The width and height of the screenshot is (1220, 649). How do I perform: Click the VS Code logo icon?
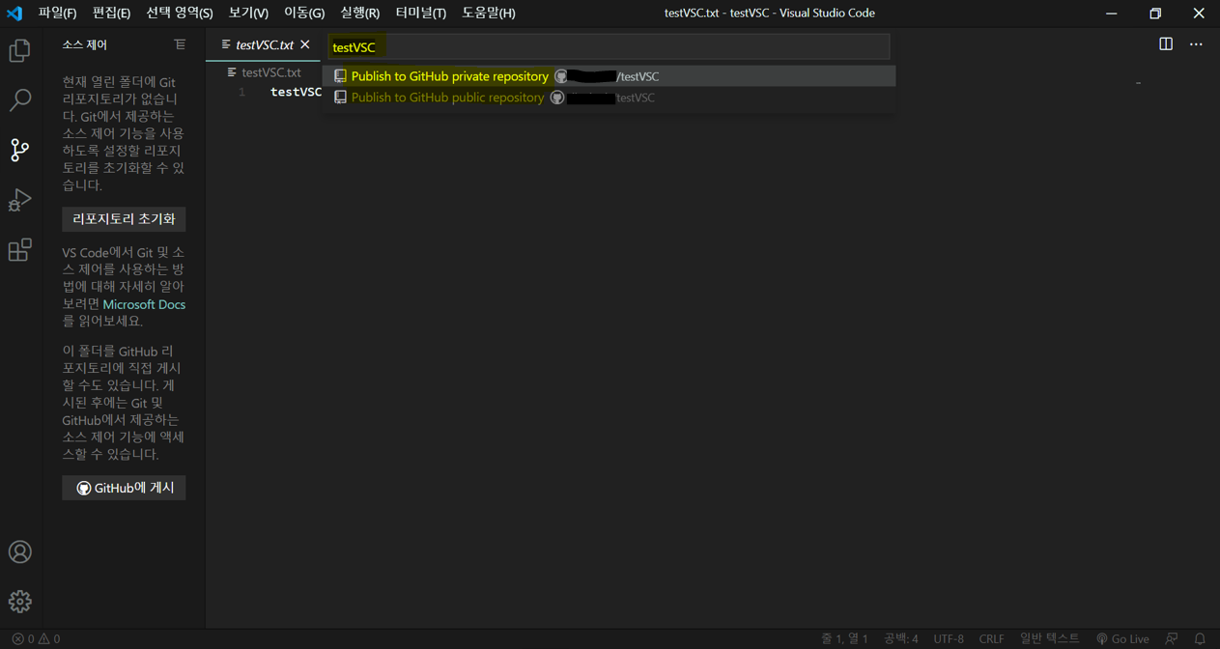(x=14, y=13)
